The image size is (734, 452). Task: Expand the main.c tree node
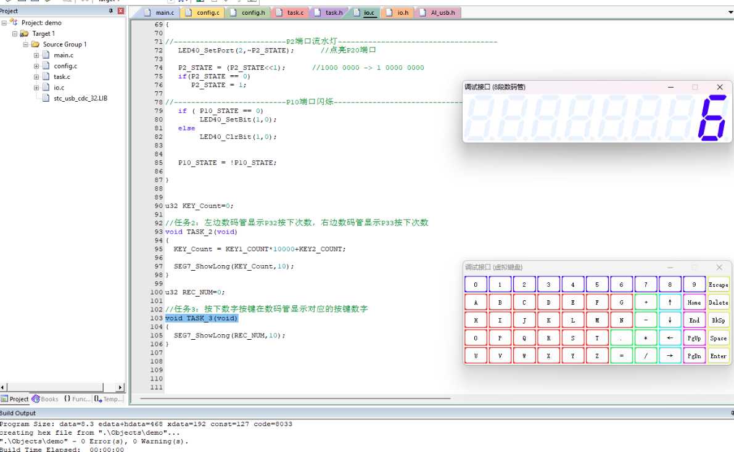(36, 55)
